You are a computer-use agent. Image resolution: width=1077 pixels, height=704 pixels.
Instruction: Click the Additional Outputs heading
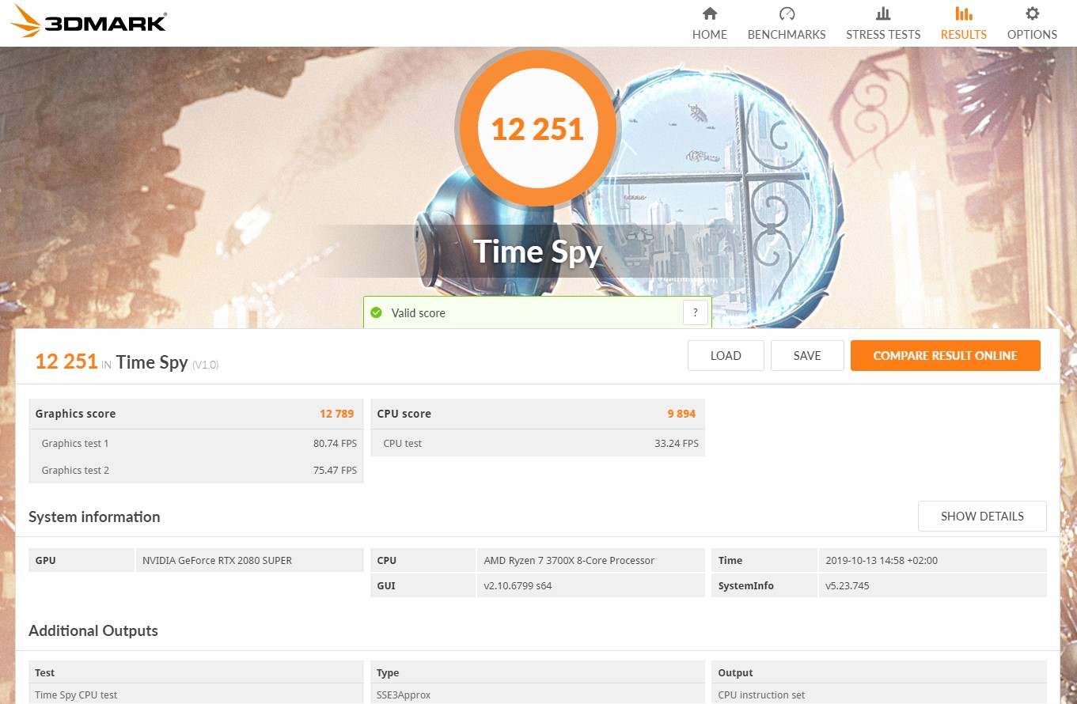point(93,630)
